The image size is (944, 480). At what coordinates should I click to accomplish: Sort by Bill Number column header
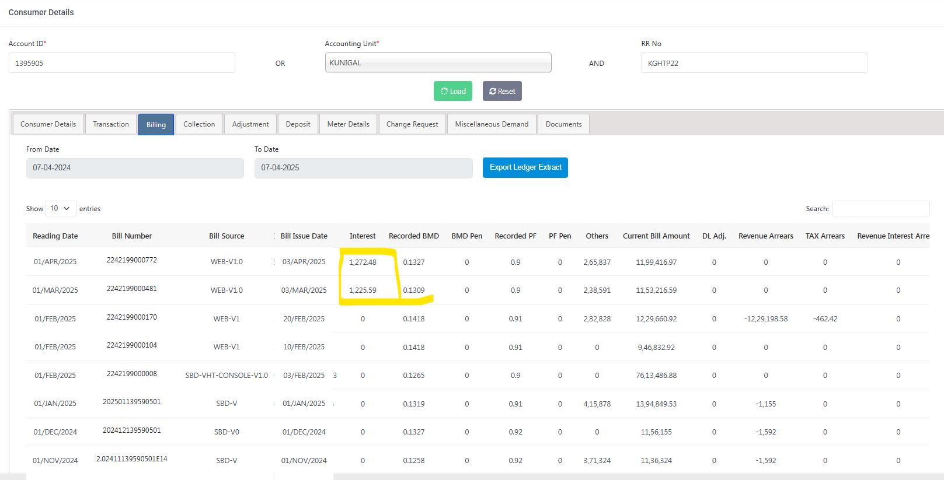pos(132,236)
